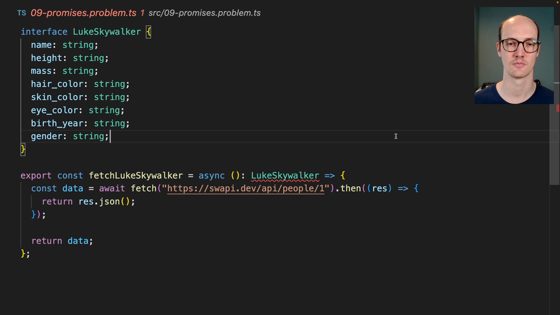Click the editor's vertical scrollbar thumb
560x315 pixels.
point(554,140)
